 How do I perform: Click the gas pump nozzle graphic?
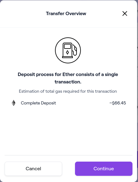[x=75, y=50]
